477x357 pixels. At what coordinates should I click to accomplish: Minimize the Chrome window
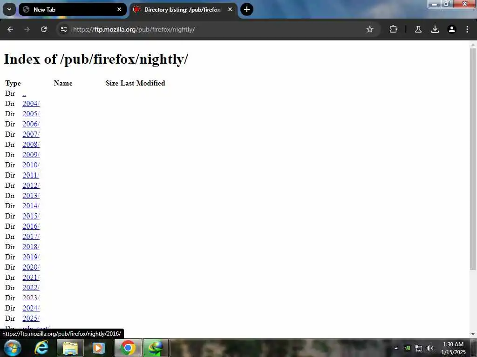(x=435, y=4)
